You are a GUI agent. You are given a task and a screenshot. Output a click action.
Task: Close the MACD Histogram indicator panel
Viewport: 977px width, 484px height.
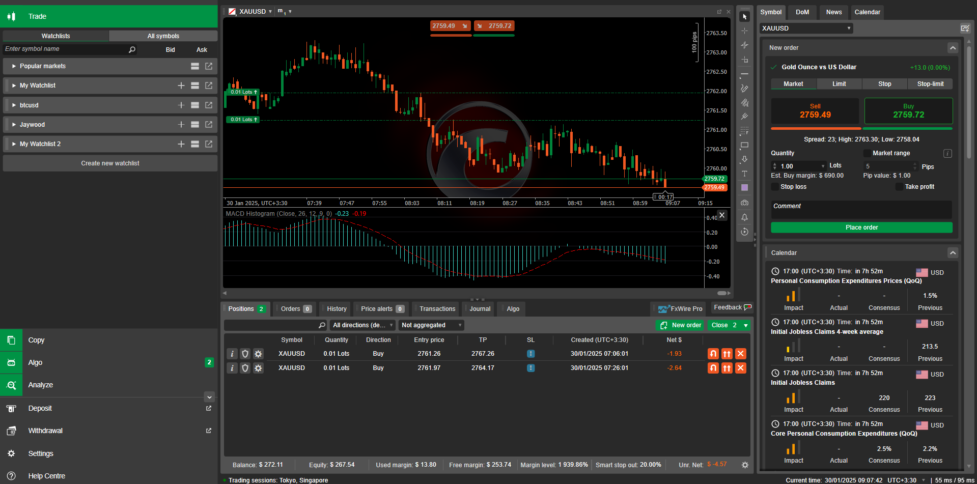coord(721,215)
